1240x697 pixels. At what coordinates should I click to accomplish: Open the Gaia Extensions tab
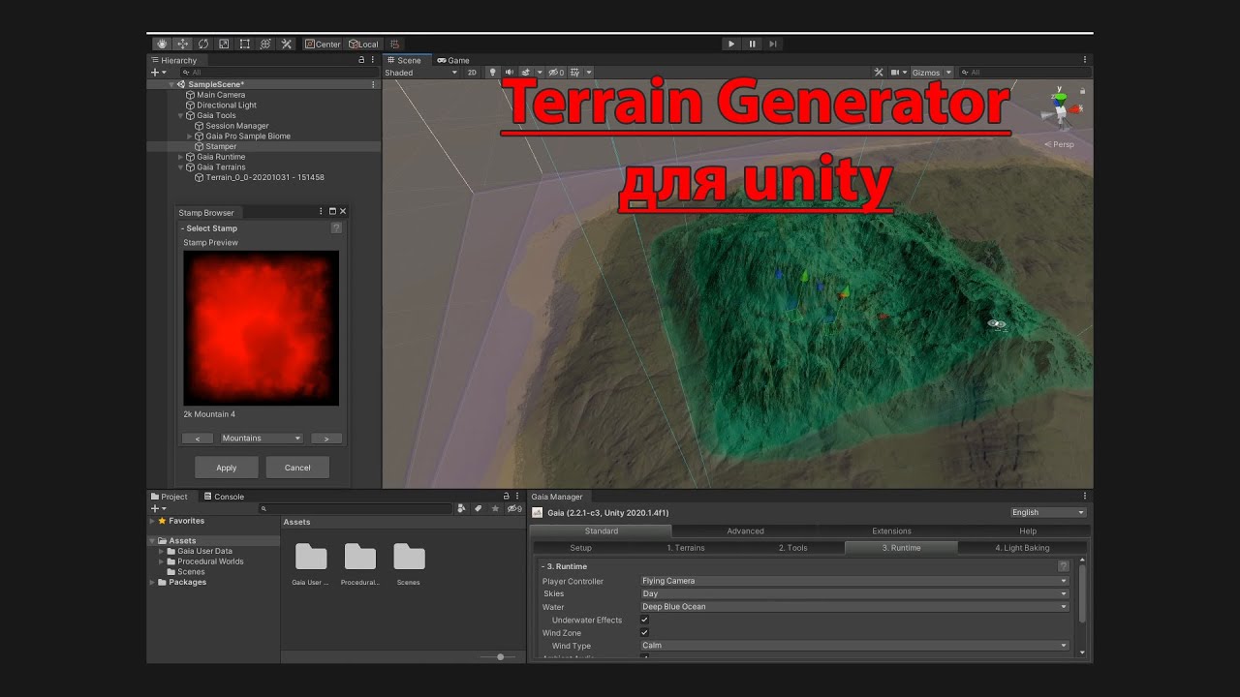coord(891,530)
